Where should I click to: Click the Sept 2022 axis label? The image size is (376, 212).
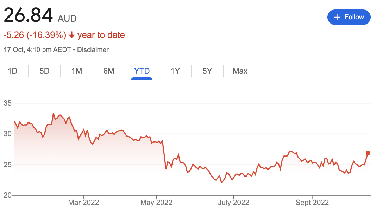(x=312, y=203)
